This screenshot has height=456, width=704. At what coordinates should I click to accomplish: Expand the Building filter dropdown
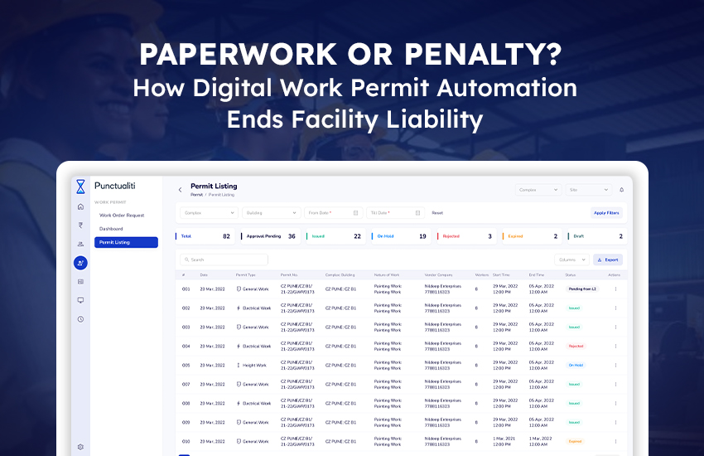pyautogui.click(x=271, y=213)
